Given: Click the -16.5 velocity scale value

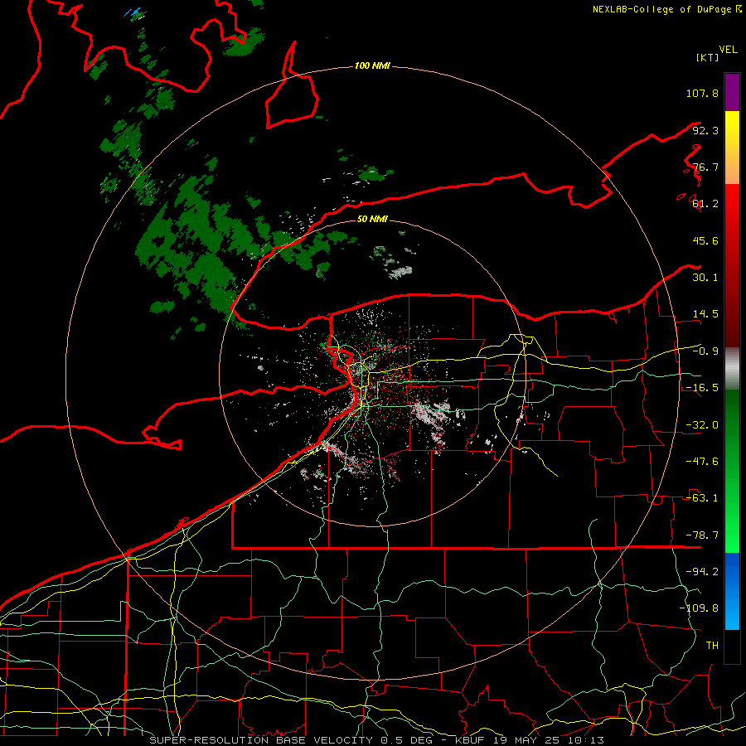Looking at the screenshot, I should pos(702,388).
